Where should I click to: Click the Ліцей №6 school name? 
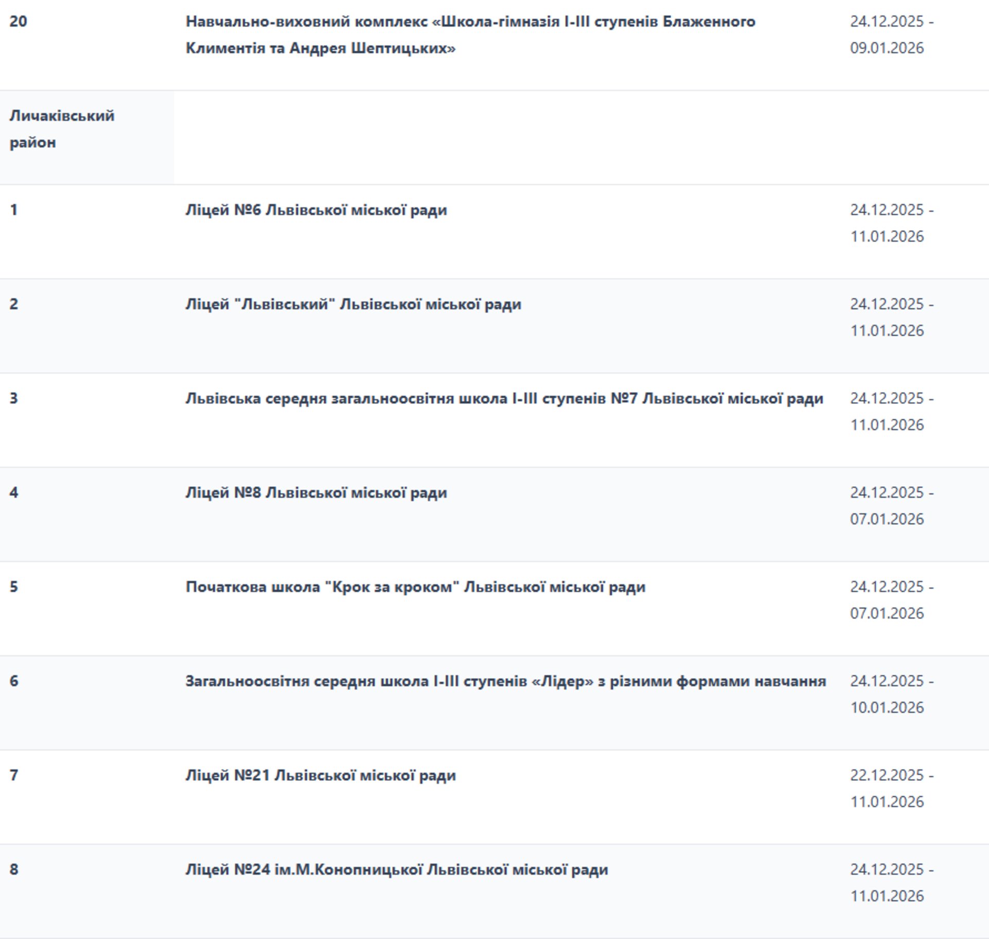tap(316, 210)
